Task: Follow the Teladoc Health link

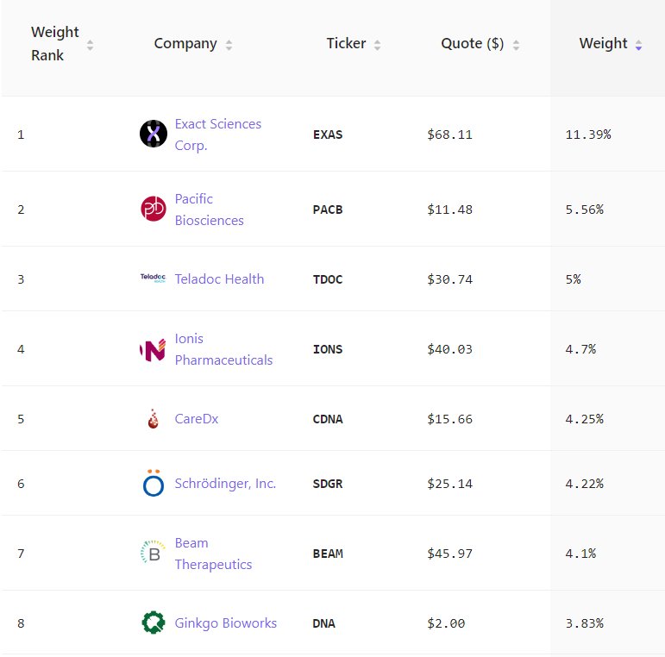Action: point(219,278)
